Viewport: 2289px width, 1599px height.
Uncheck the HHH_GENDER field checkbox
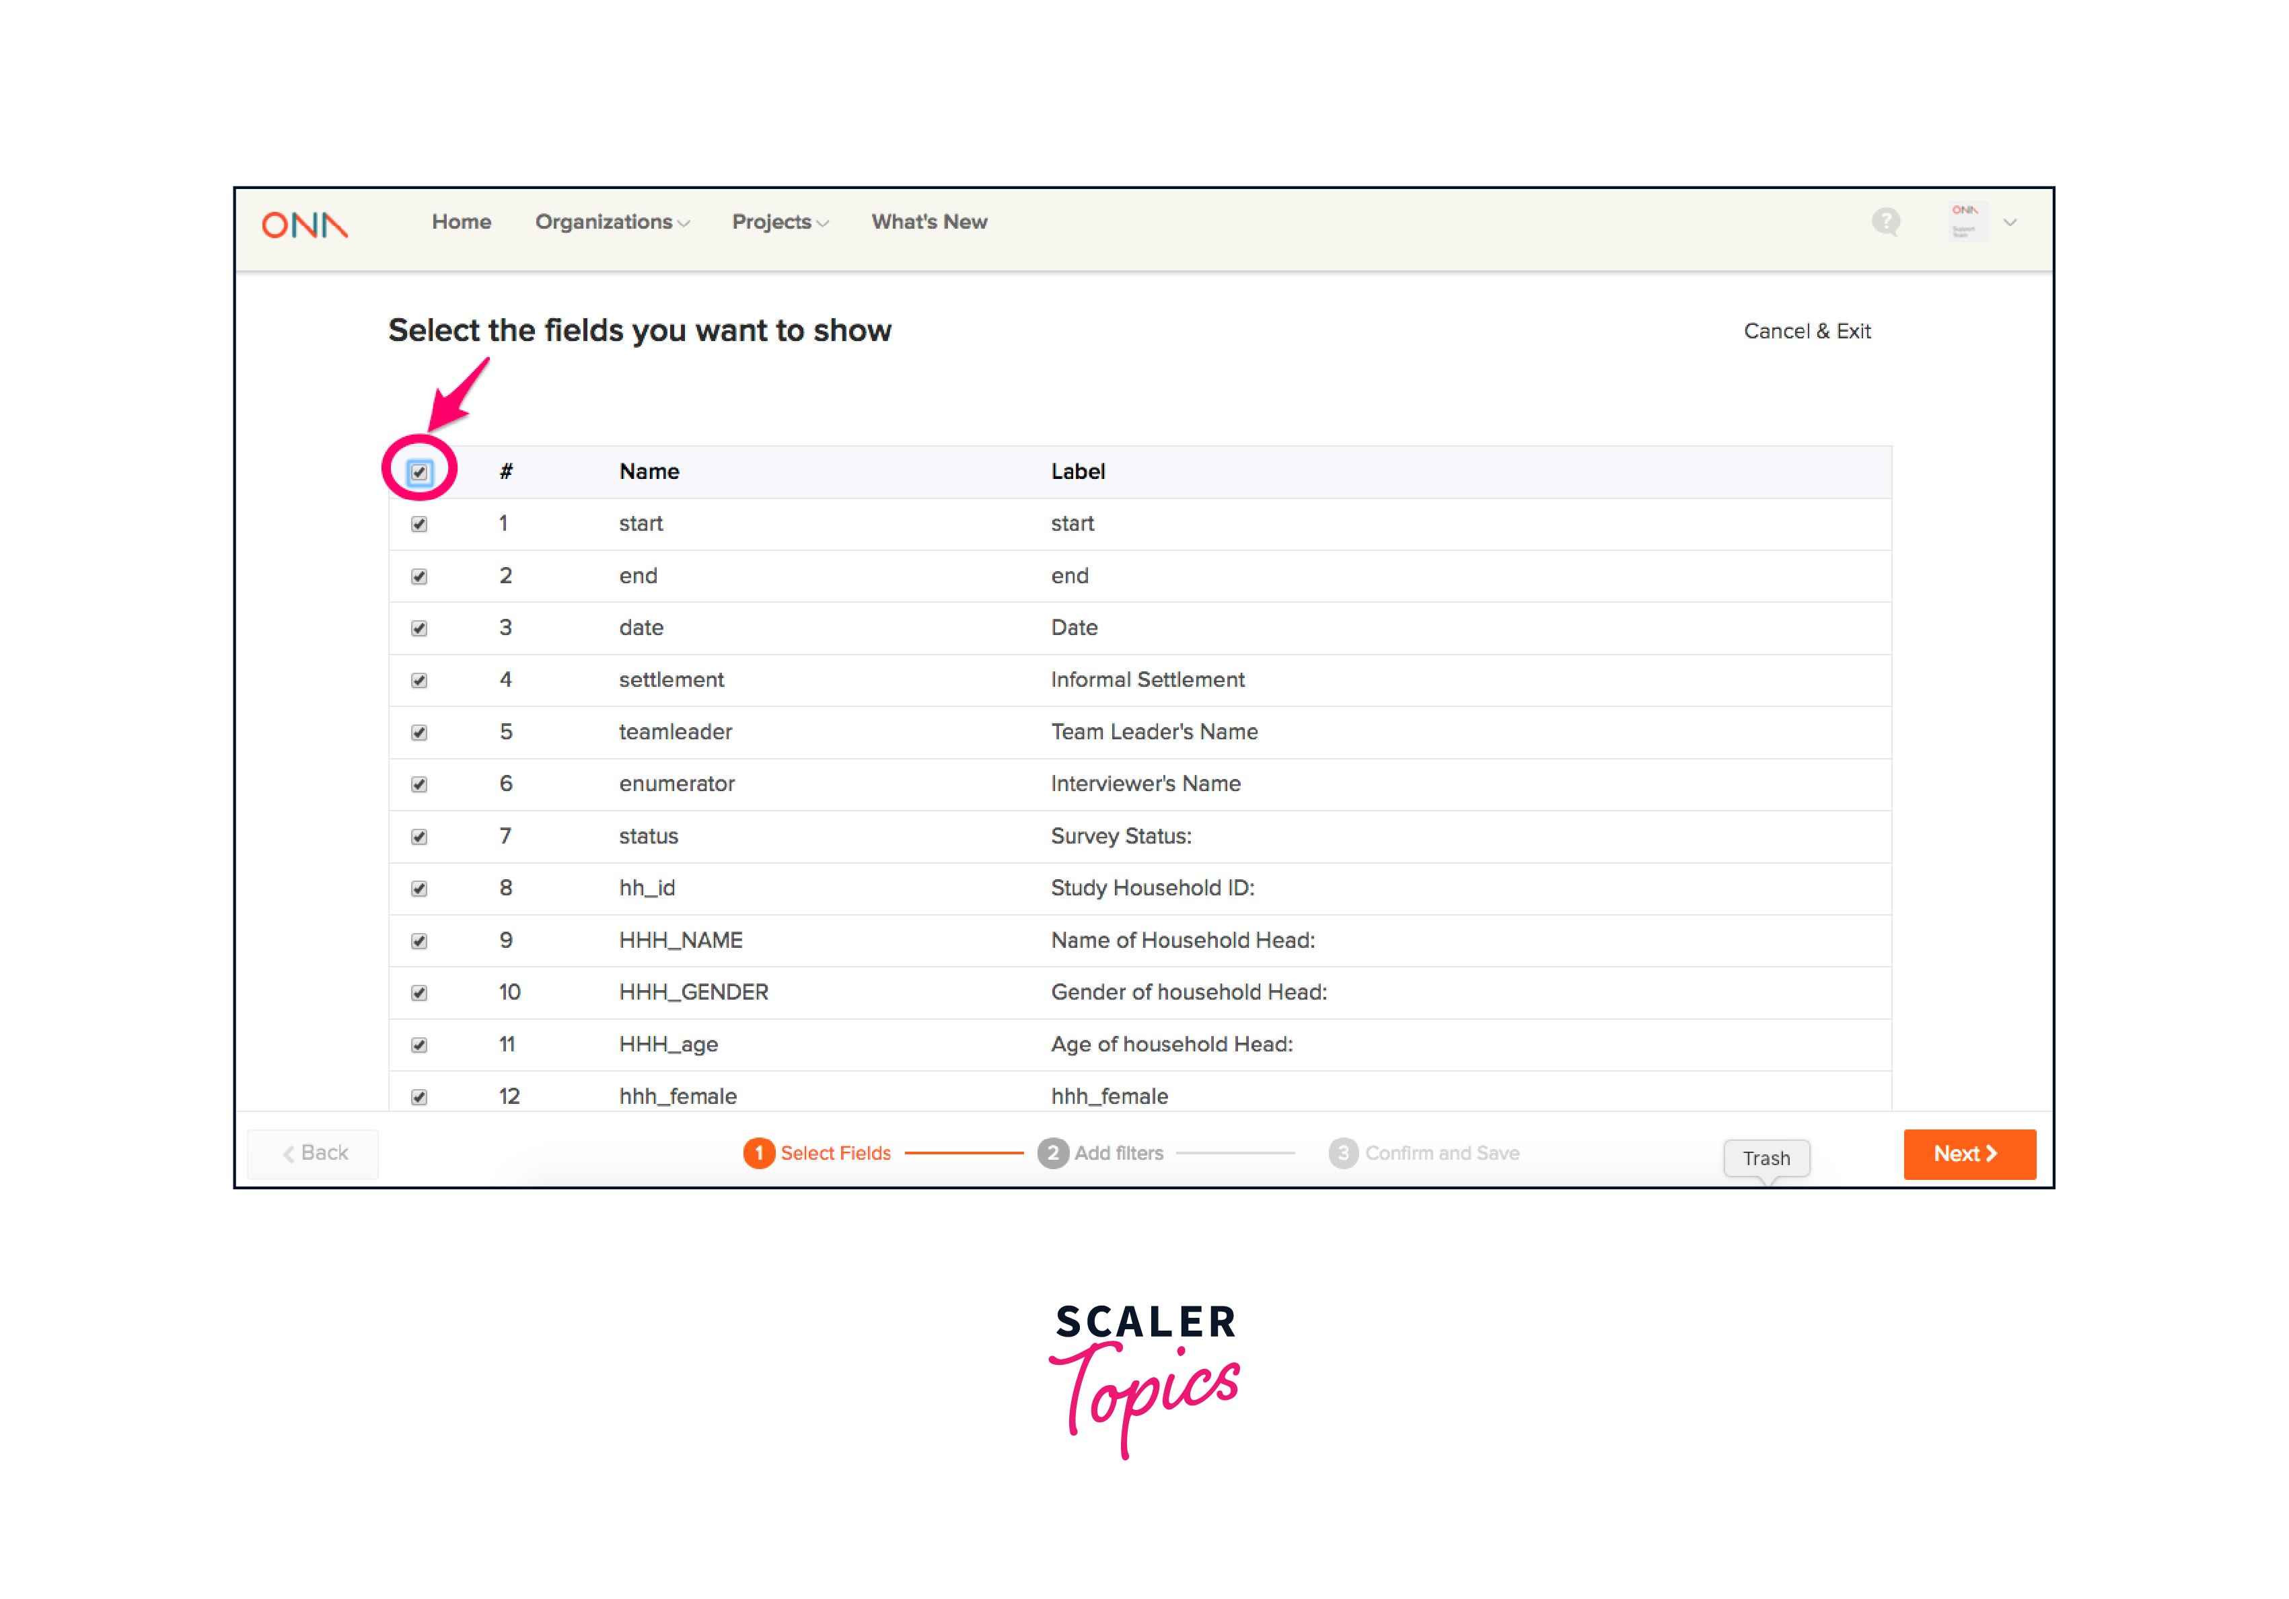coord(419,993)
